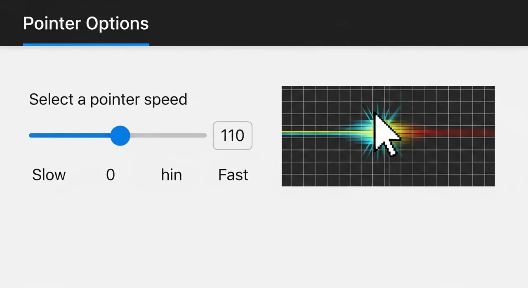
Task: Click the "Select a pointer speed" heading
Action: pos(108,99)
